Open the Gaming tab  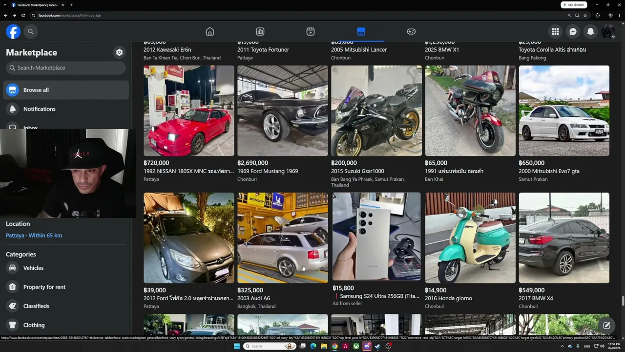tap(411, 32)
